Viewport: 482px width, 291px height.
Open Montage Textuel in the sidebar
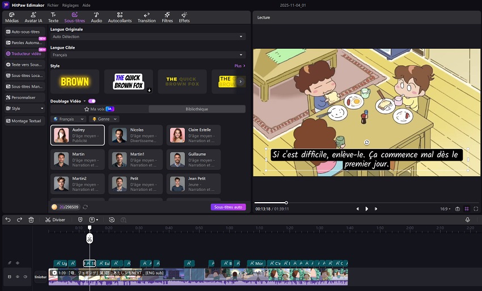[x=24, y=121]
